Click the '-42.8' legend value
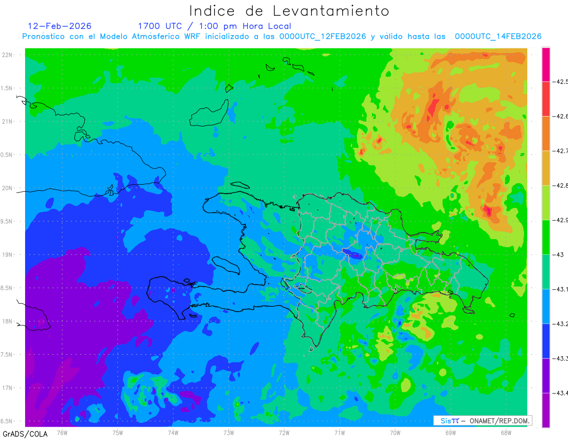Screen dimensions: 568x439 pyautogui.click(x=560, y=186)
